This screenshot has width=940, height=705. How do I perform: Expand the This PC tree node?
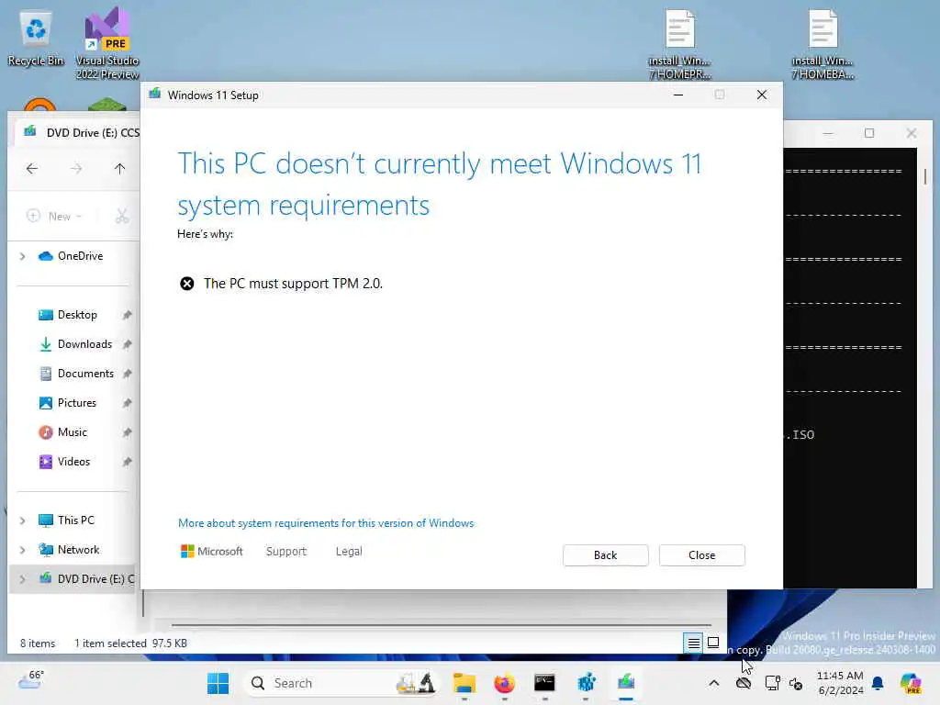(x=23, y=520)
